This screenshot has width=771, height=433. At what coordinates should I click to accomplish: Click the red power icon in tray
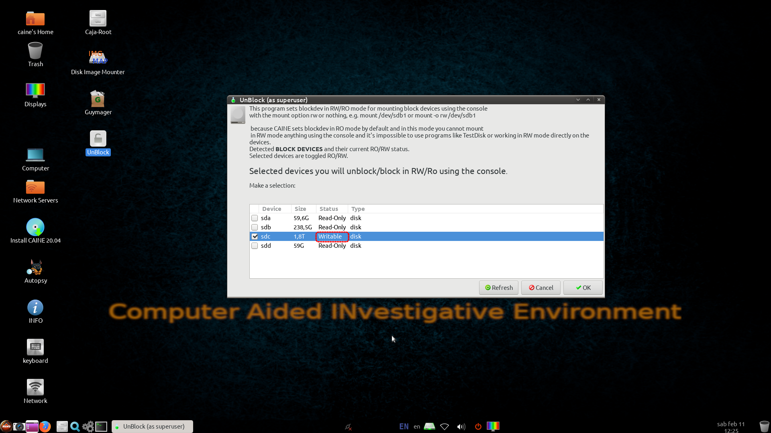click(478, 427)
